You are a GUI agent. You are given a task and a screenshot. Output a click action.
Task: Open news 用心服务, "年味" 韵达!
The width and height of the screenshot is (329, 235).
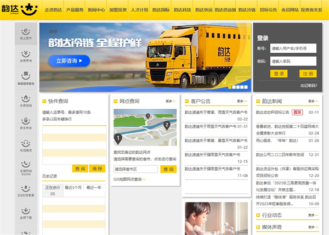[x=277, y=141]
